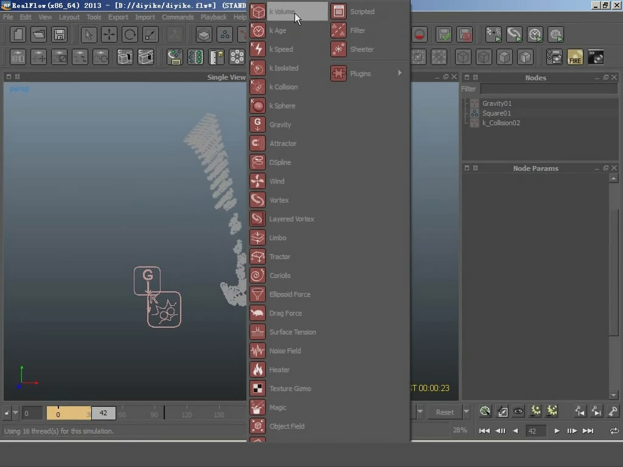
Task: Activate the Select arrow tool
Action: [89, 35]
